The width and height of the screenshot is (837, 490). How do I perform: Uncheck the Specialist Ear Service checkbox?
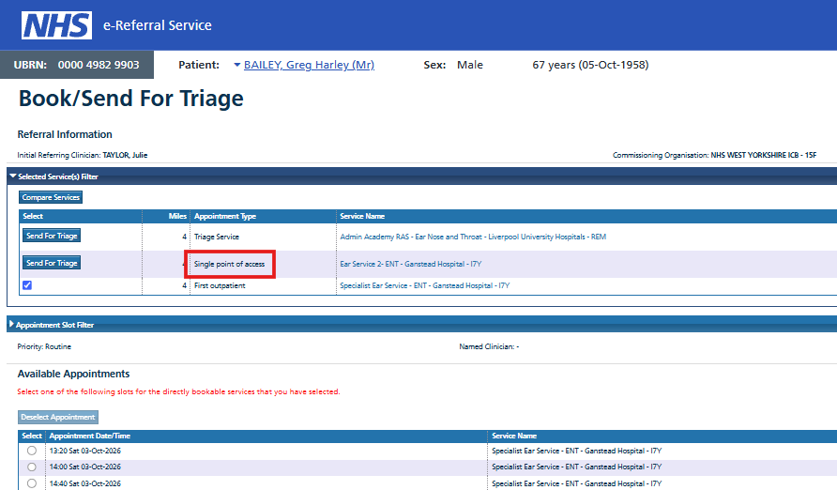click(x=27, y=285)
